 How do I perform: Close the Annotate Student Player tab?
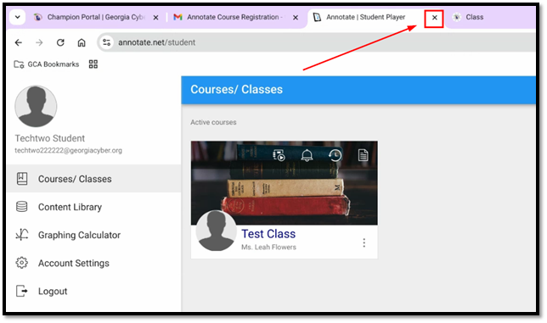coord(434,18)
